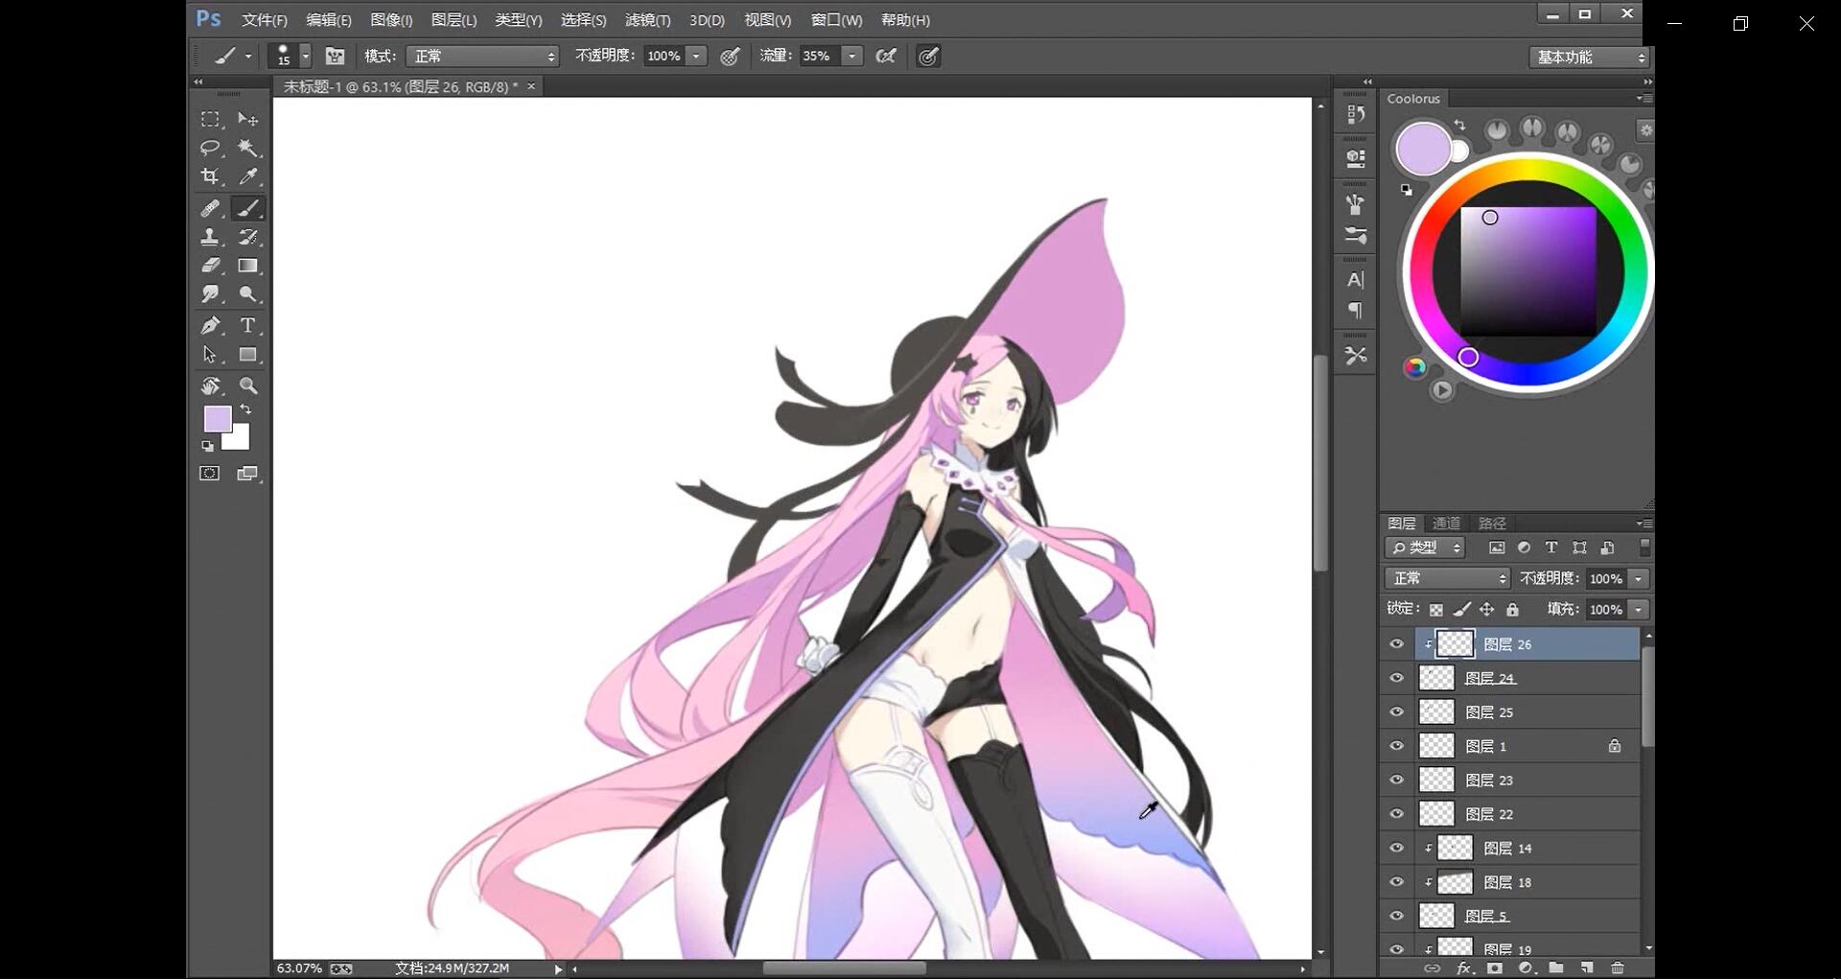Select the Lasso tool

pos(210,148)
